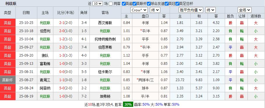Image resolution: width=265 pixels, height=108 pixels.
Task: Click the corner count 1-8
Action: tap(84, 80)
